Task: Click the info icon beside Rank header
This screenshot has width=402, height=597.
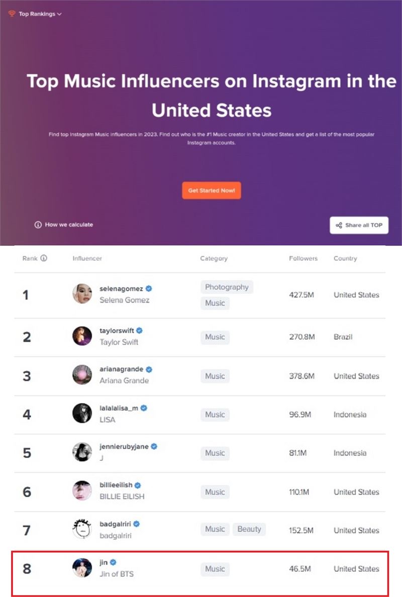Action: 44,258
